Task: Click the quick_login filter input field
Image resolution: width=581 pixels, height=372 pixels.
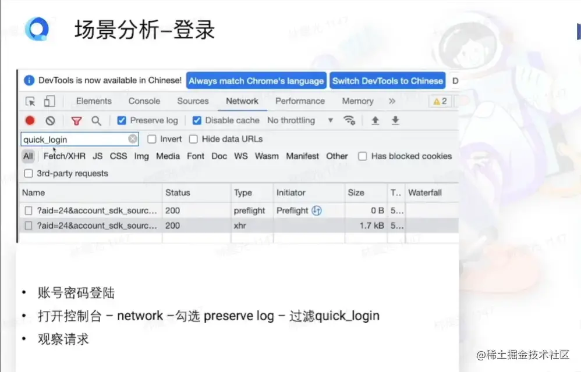Action: [70, 139]
